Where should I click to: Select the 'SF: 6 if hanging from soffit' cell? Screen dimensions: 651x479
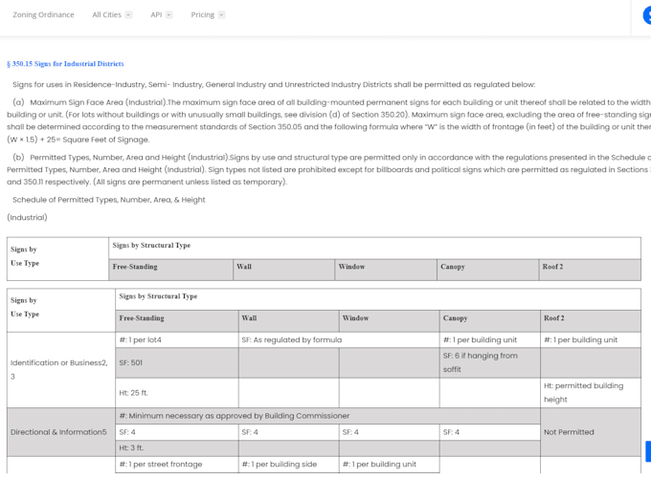coord(490,363)
